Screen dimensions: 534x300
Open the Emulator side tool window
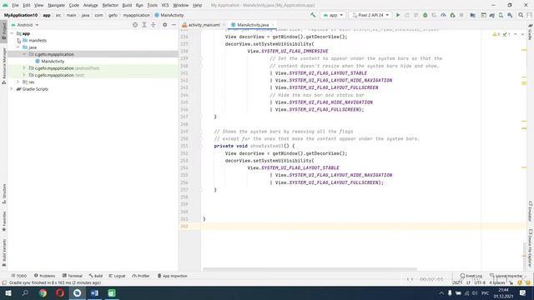click(531, 211)
